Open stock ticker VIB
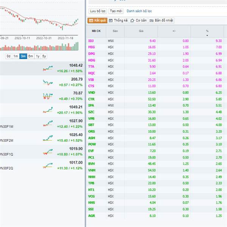The height and width of the screenshot is (227, 227). (91, 80)
